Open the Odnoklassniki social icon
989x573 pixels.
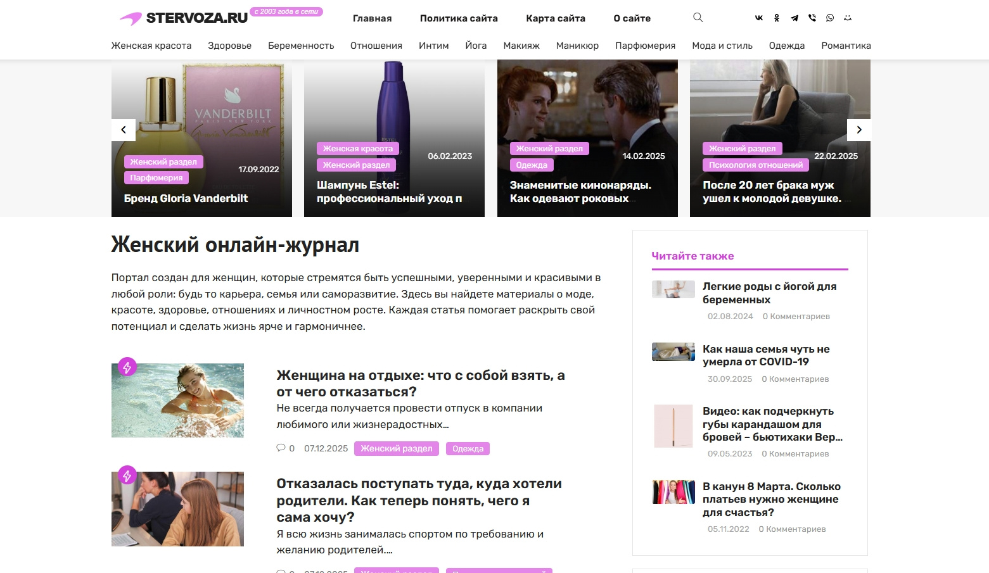coord(777,18)
